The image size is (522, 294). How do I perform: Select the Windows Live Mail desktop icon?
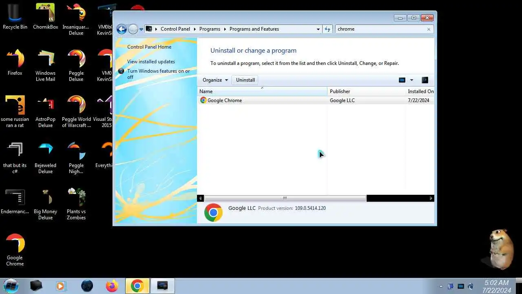coord(45,66)
